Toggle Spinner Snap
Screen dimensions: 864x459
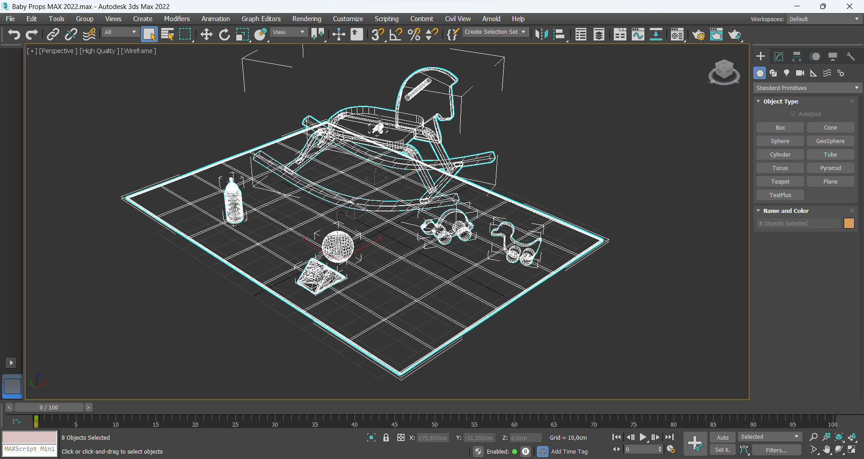point(432,34)
